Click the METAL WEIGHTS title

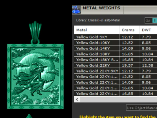click(x=101, y=8)
